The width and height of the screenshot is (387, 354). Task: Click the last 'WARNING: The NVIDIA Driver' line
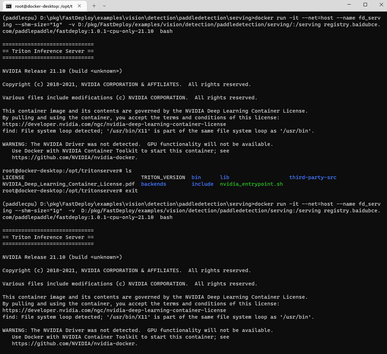click(138, 330)
